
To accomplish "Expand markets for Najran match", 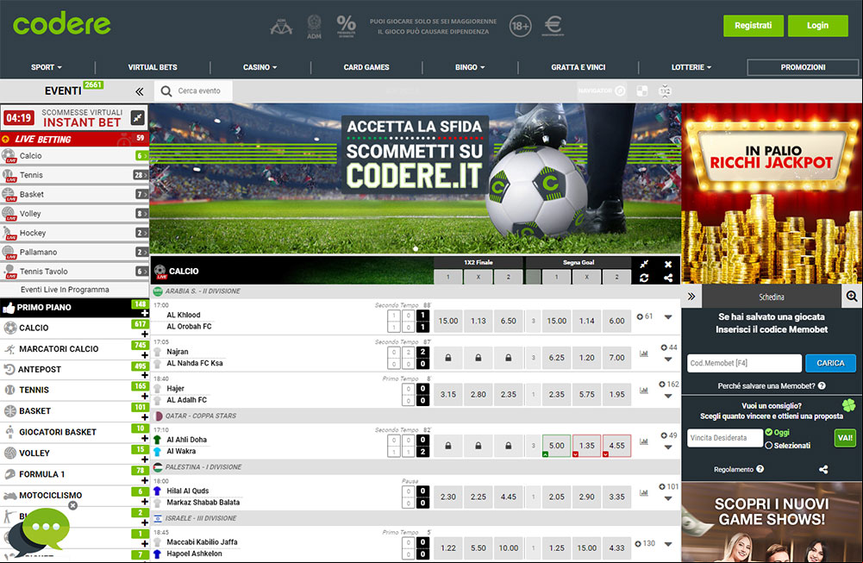I will coord(668,360).
